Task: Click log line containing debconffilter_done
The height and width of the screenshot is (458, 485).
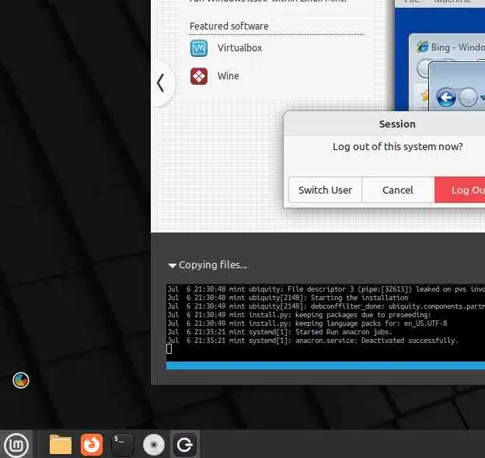Action: (326, 306)
